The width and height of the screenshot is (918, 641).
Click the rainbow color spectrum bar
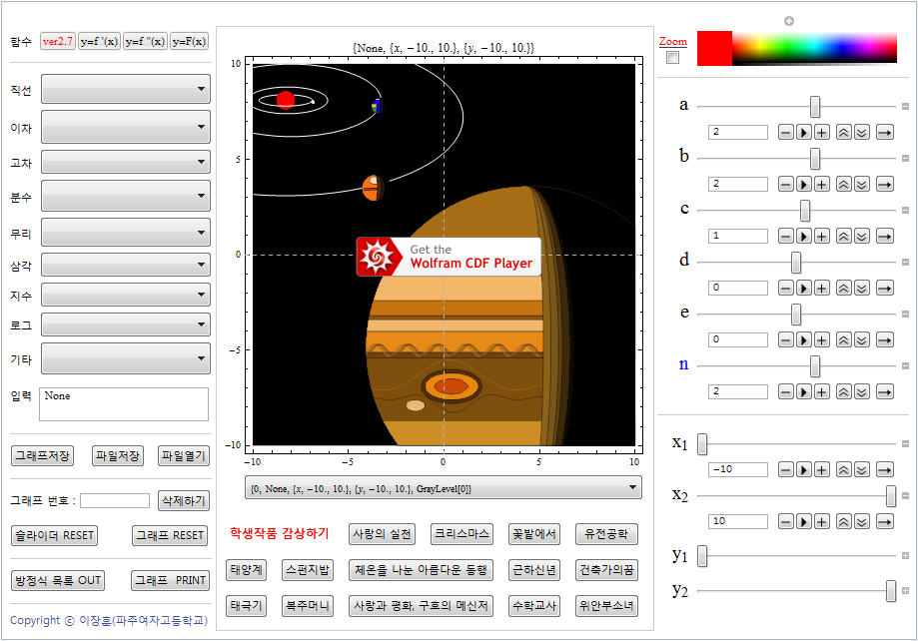pyautogui.click(x=814, y=48)
